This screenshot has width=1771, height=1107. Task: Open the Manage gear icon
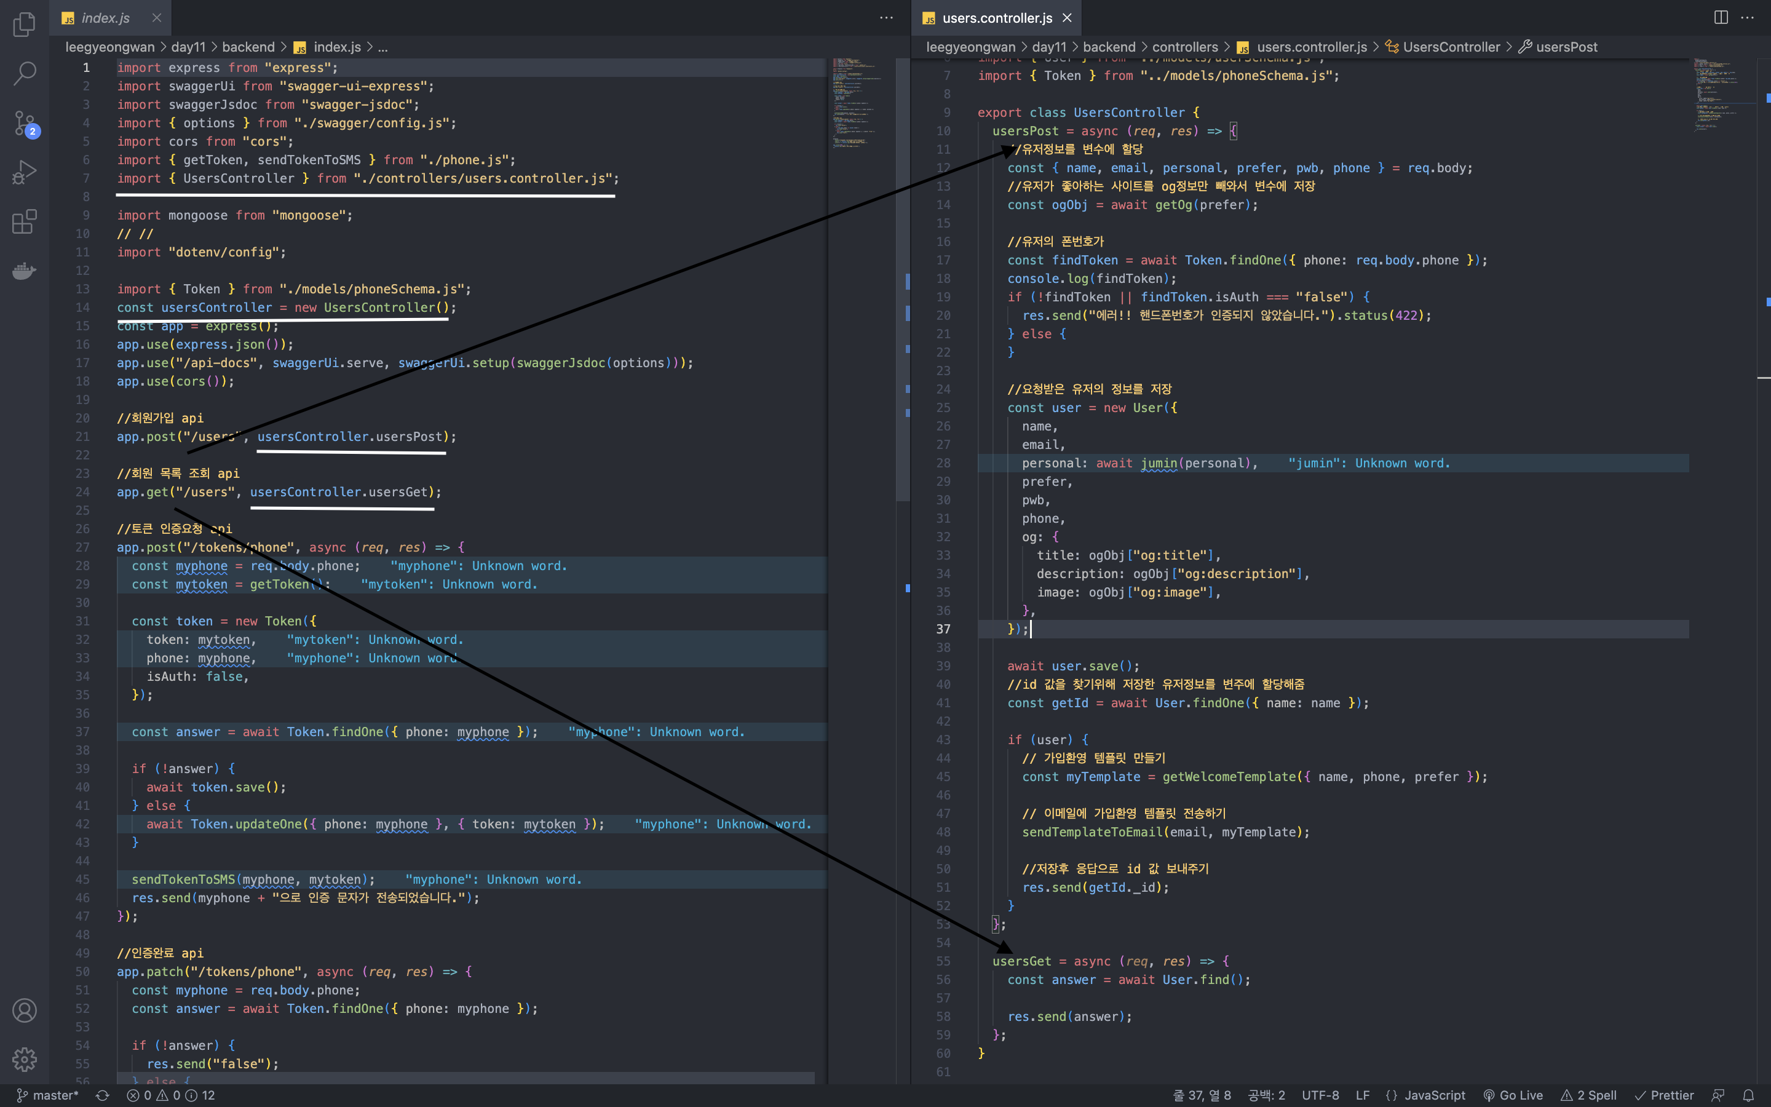click(24, 1058)
